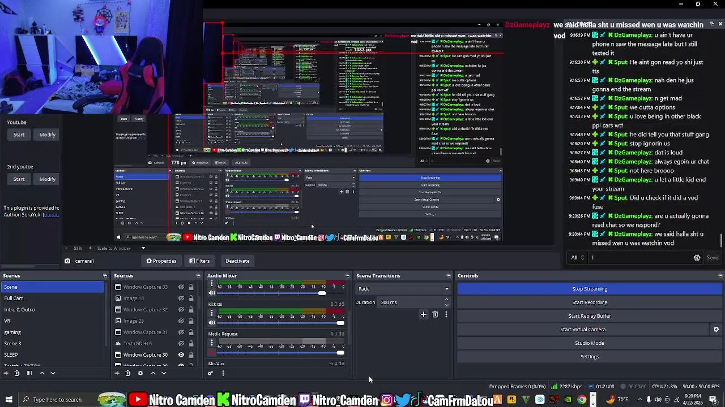
Task: Show Window Capture 32 source visibility
Action: point(181,310)
